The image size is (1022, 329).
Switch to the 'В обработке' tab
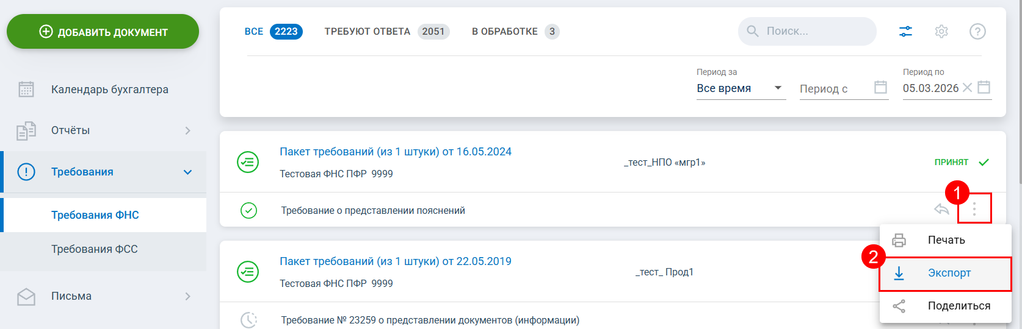(515, 32)
